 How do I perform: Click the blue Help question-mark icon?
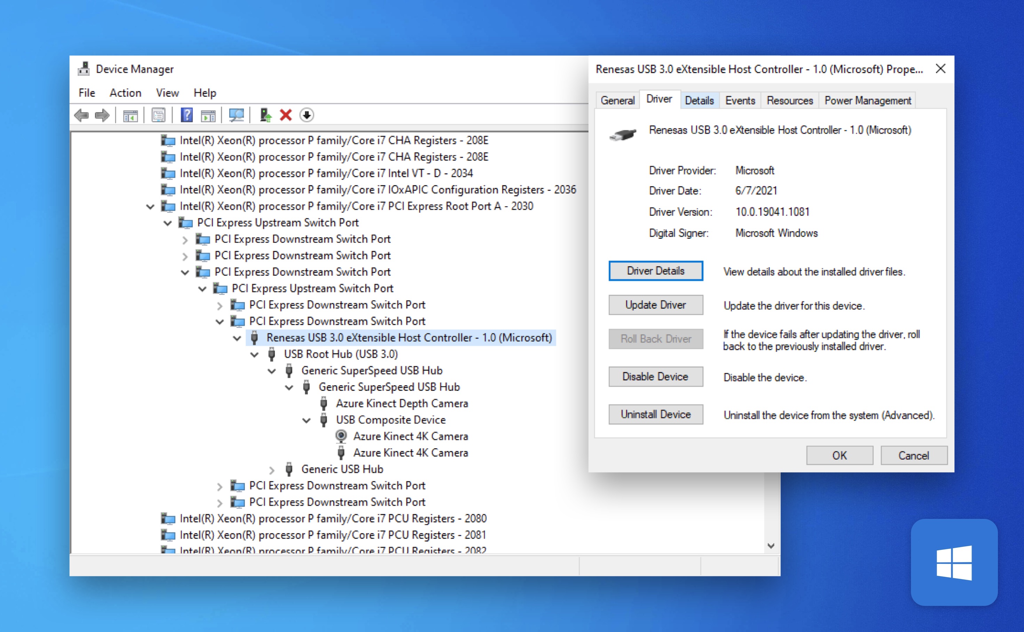tap(186, 115)
